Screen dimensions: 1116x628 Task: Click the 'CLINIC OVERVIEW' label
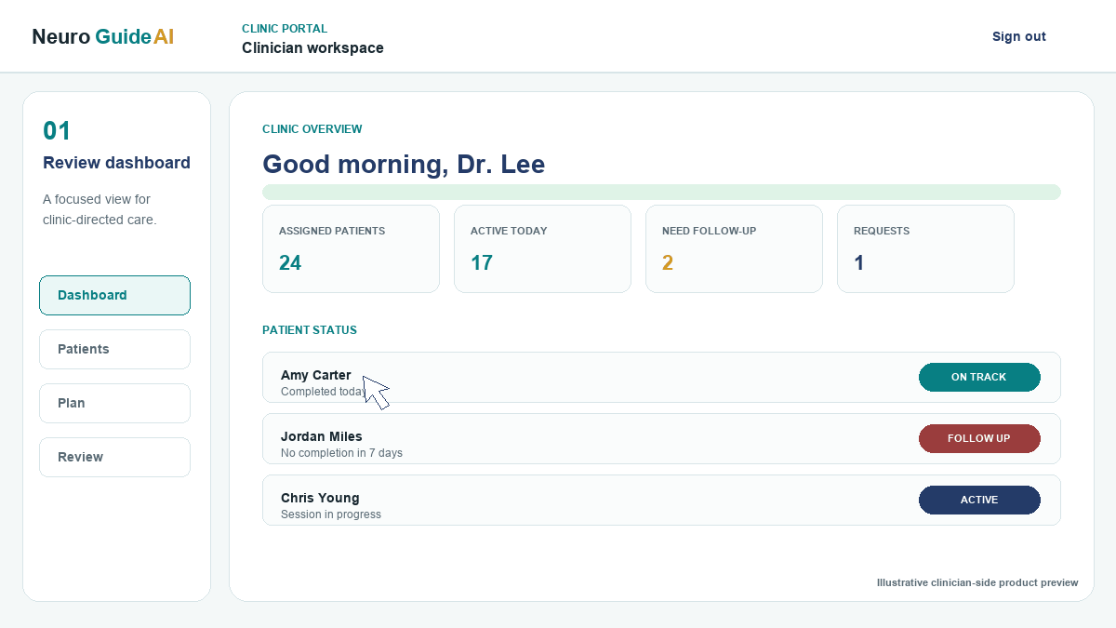[x=312, y=129]
